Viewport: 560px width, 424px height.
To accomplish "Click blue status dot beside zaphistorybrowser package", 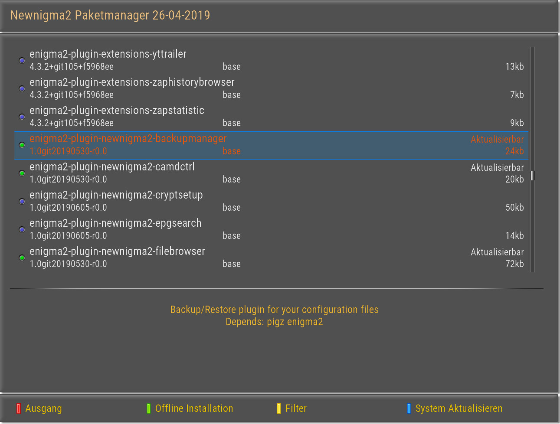I will [x=22, y=89].
